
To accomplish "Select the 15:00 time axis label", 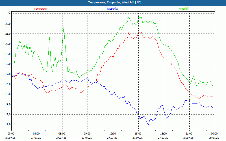I will click(x=138, y=134).
